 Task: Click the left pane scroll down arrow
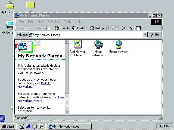[x=67, y=112]
